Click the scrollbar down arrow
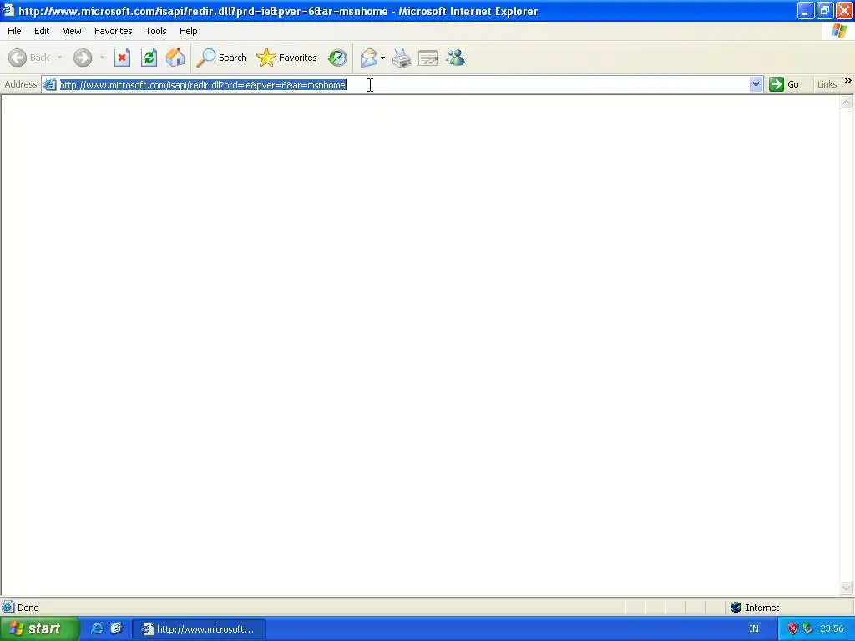 tap(847, 588)
